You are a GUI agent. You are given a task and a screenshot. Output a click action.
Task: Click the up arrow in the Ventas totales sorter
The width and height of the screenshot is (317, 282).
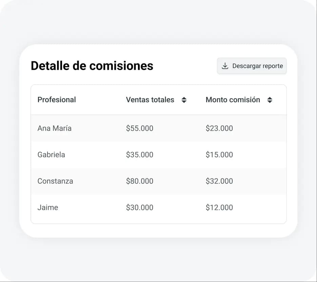click(x=184, y=98)
